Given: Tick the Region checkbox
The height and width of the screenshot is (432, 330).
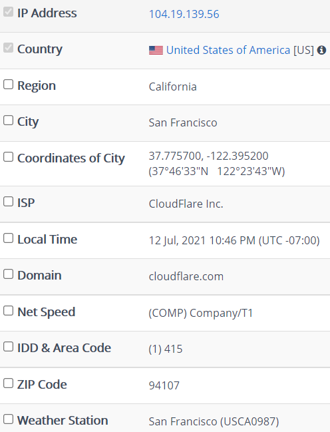Looking at the screenshot, I should (x=8, y=85).
